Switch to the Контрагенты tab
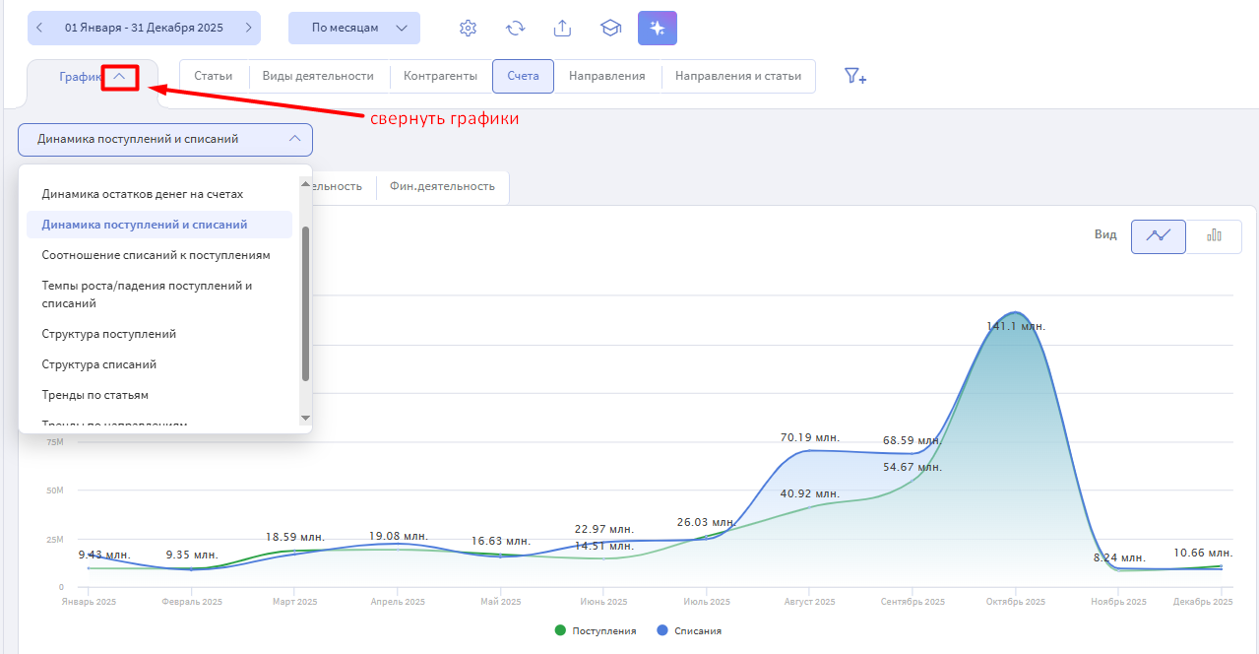1259x654 pixels. coord(440,76)
